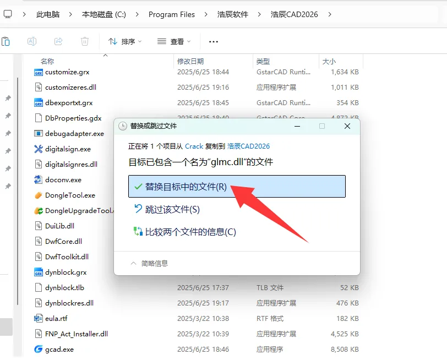Viewport: 447px width, 360px height.
Task: Select the debugadapter.exe icon
Action: click(38, 134)
